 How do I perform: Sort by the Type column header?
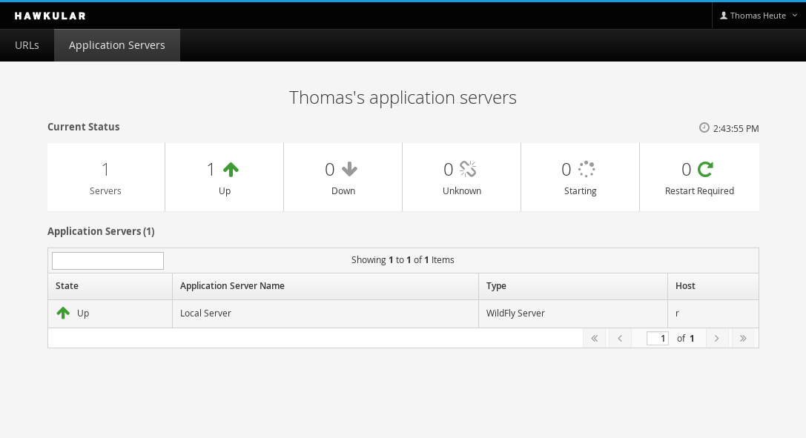click(573, 286)
